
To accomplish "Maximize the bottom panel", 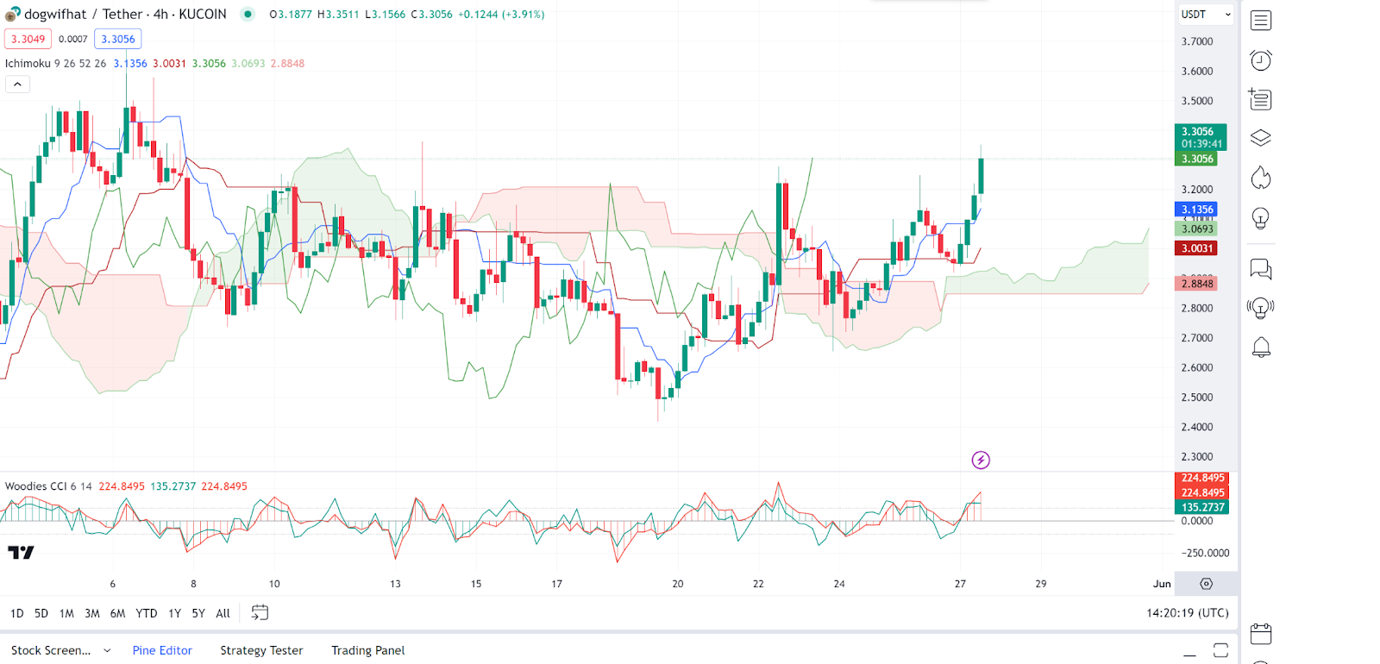I will 1220,650.
